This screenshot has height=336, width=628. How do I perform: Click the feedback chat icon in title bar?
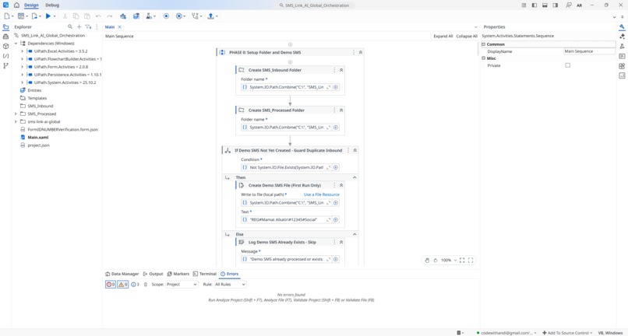pyautogui.click(x=568, y=5)
